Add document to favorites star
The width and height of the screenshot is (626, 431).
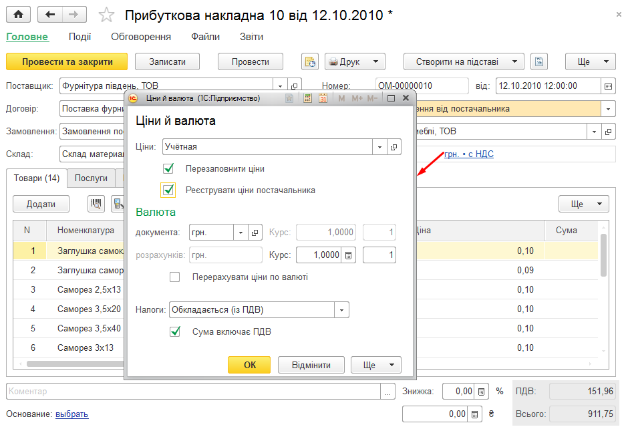(x=106, y=15)
